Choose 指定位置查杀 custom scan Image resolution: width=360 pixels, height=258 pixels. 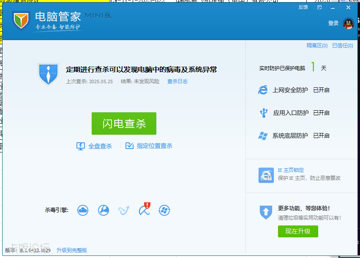(x=155, y=146)
